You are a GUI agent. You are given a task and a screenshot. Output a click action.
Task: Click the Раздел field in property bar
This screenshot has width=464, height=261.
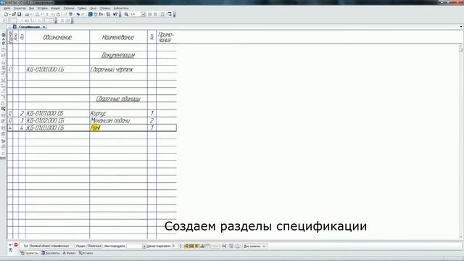(x=95, y=246)
